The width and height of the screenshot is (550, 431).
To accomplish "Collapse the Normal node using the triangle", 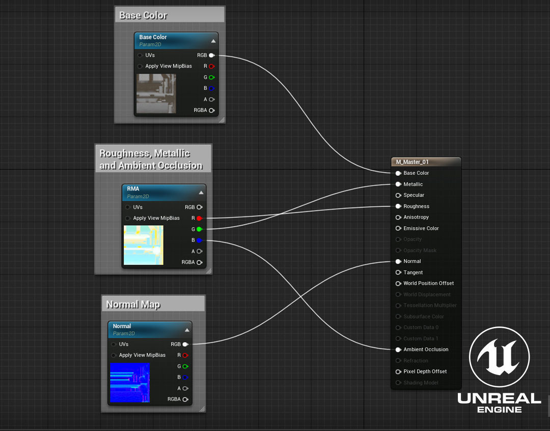I will tap(187, 330).
